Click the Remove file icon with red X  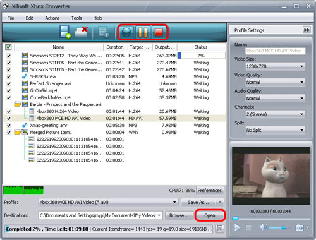click(82, 32)
